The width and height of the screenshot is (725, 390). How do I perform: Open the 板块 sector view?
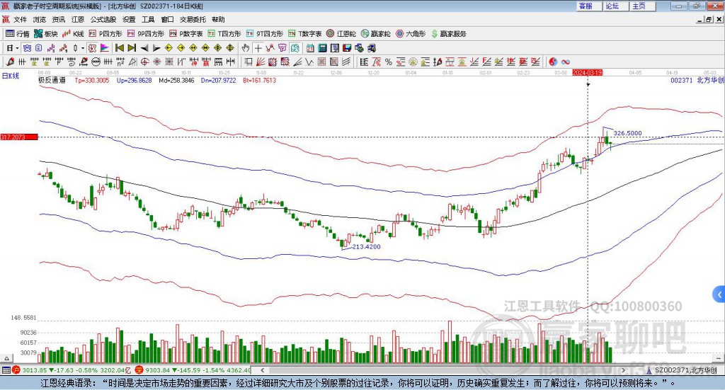pyautogui.click(x=45, y=34)
